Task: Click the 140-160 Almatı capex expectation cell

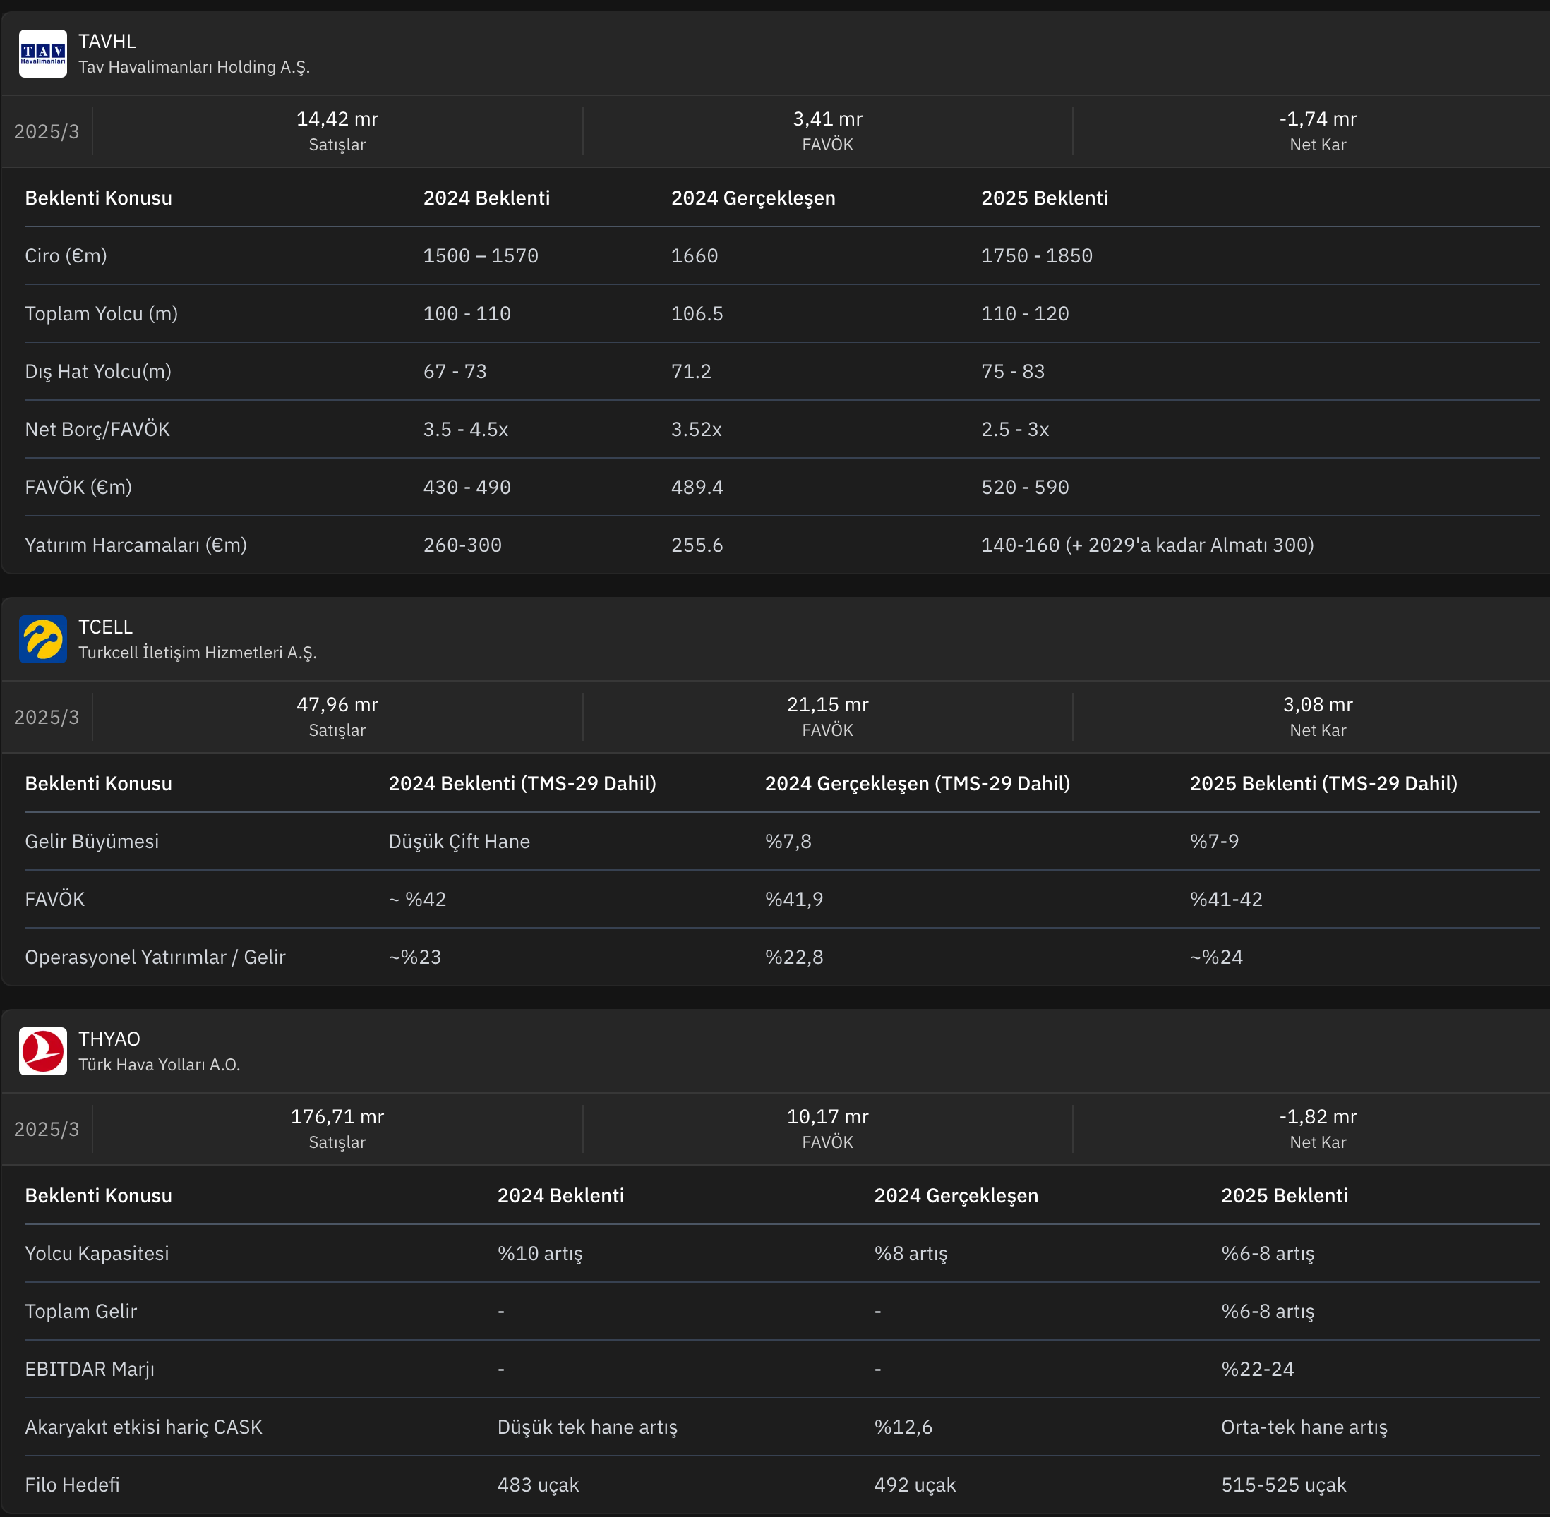Action: point(1147,545)
